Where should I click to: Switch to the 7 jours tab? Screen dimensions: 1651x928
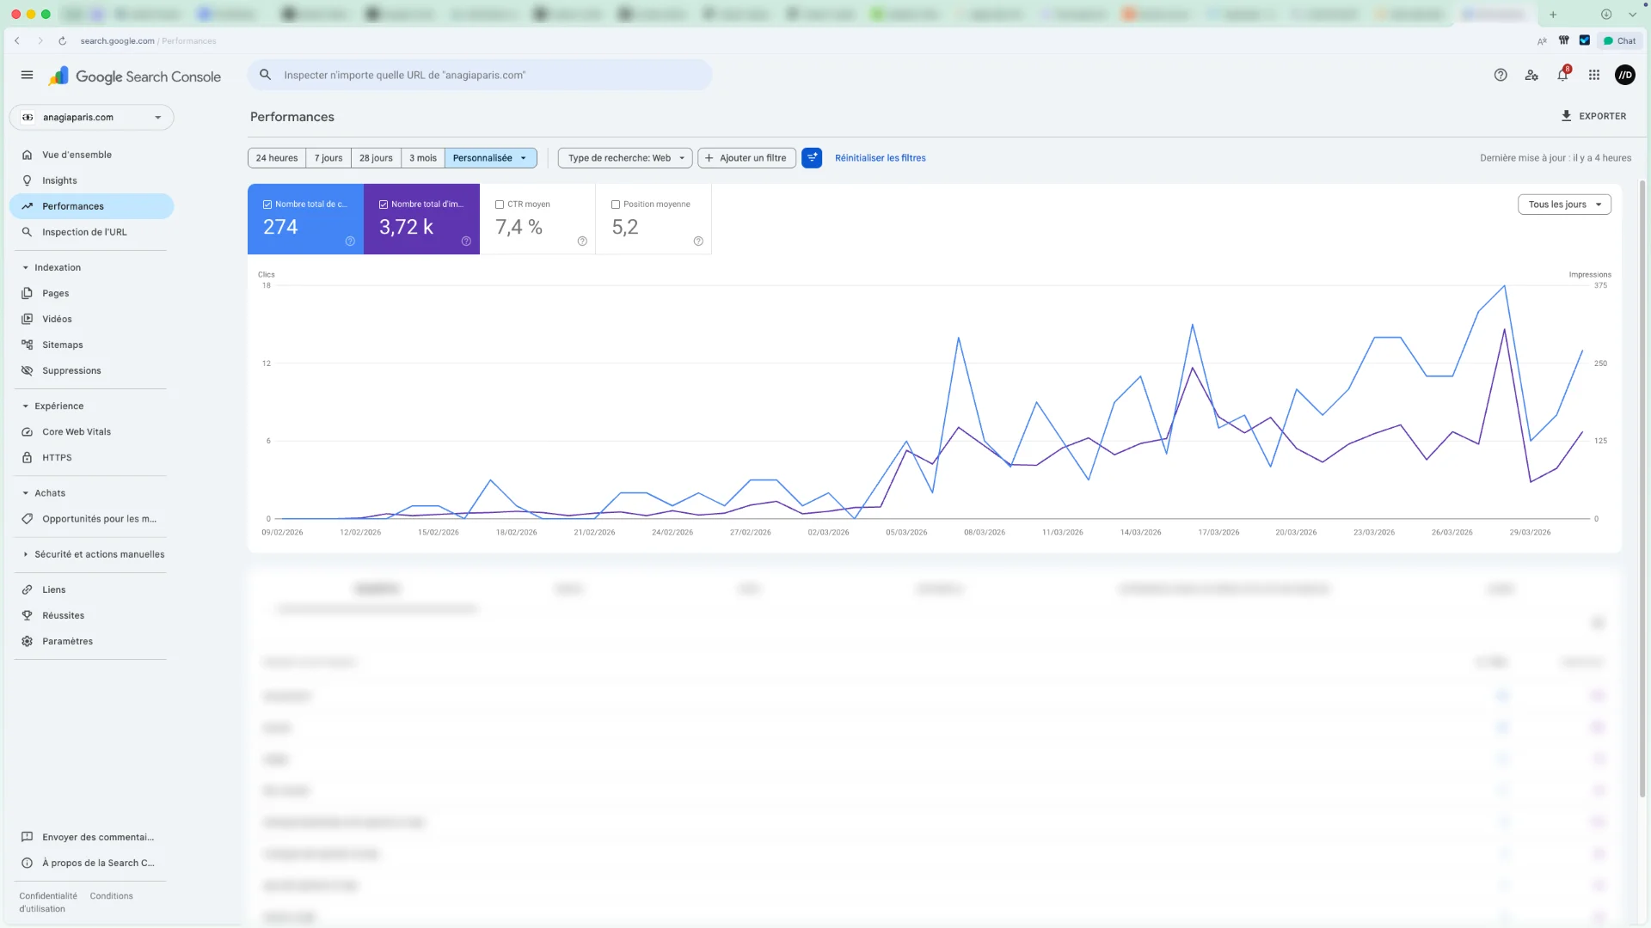click(x=328, y=158)
